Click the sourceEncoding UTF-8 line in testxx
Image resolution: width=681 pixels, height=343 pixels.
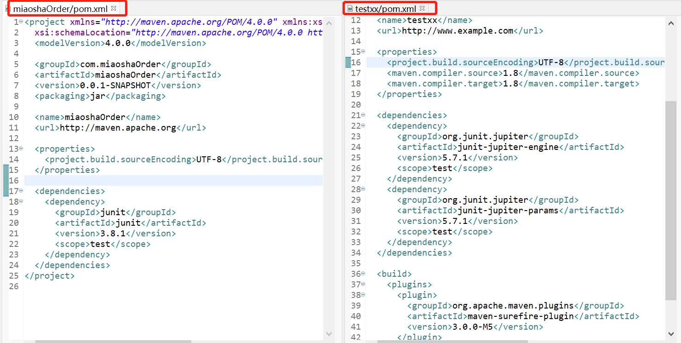point(526,63)
